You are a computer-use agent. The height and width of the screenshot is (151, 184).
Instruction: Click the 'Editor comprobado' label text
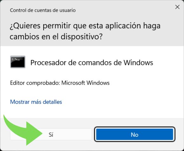pos(35,83)
